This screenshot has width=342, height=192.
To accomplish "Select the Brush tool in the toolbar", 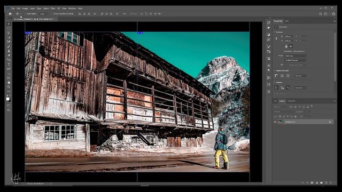I will pos(9,46).
